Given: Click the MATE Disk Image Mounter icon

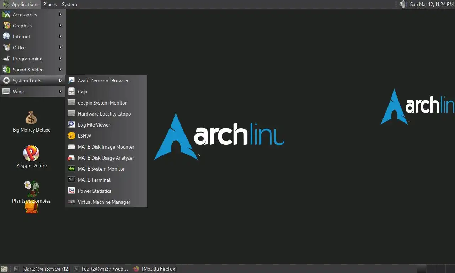Looking at the screenshot, I should point(71,147).
